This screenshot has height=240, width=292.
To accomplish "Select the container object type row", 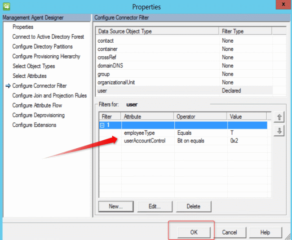I will 184,49.
